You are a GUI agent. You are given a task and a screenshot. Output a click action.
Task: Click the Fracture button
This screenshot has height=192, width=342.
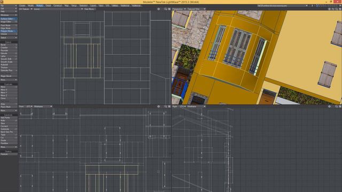click(x=9, y=154)
